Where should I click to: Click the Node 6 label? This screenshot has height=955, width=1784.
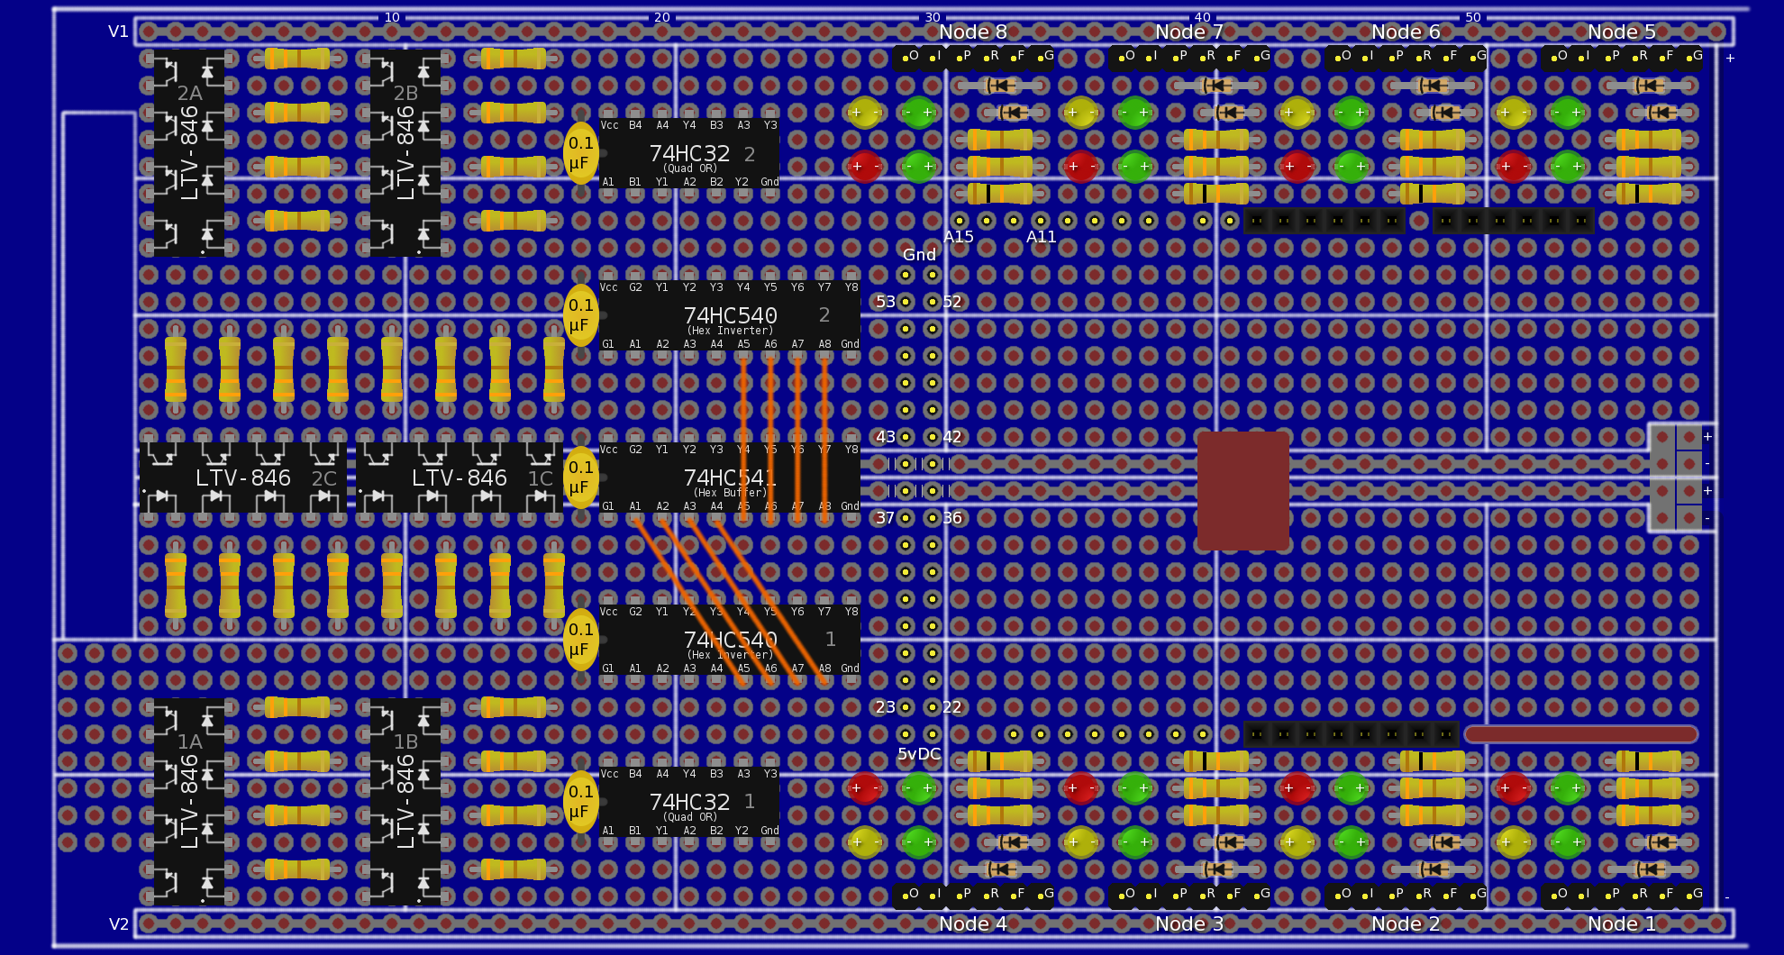[x=1406, y=32]
